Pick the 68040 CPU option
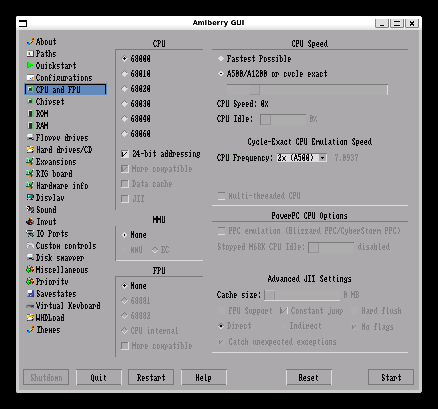Image resolution: width=438 pixels, height=409 pixels. pos(125,119)
